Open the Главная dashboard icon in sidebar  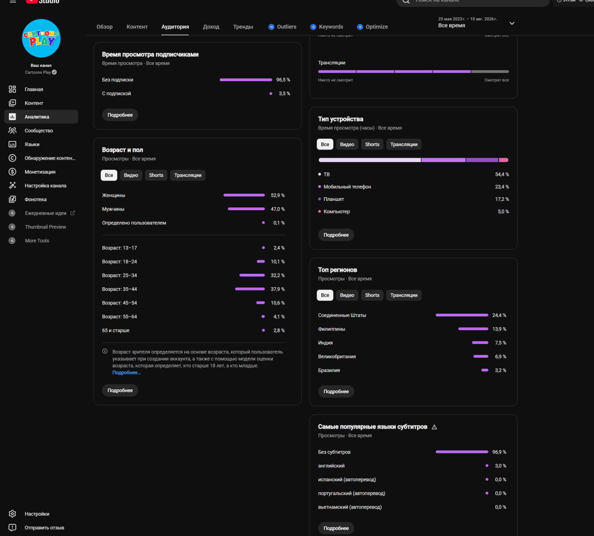tap(13, 89)
